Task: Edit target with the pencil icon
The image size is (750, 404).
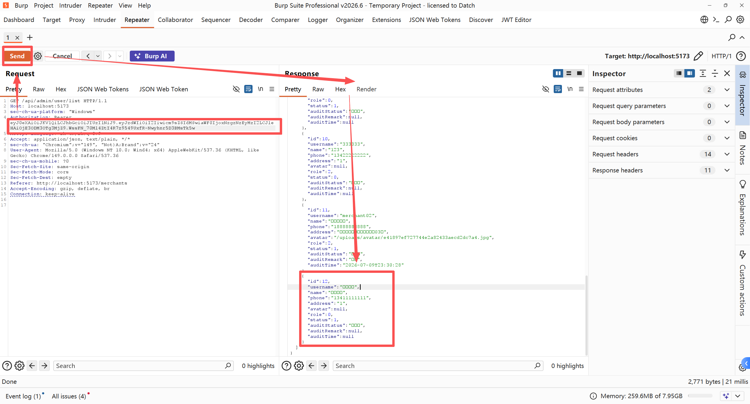Action: click(698, 56)
